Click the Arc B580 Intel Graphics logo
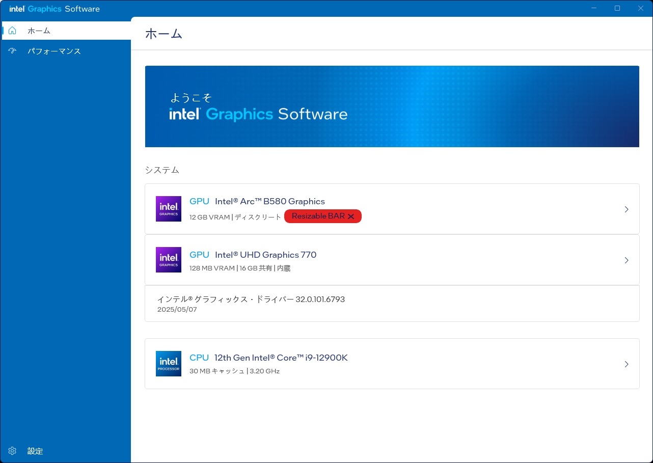Image resolution: width=653 pixels, height=463 pixels. (169, 209)
